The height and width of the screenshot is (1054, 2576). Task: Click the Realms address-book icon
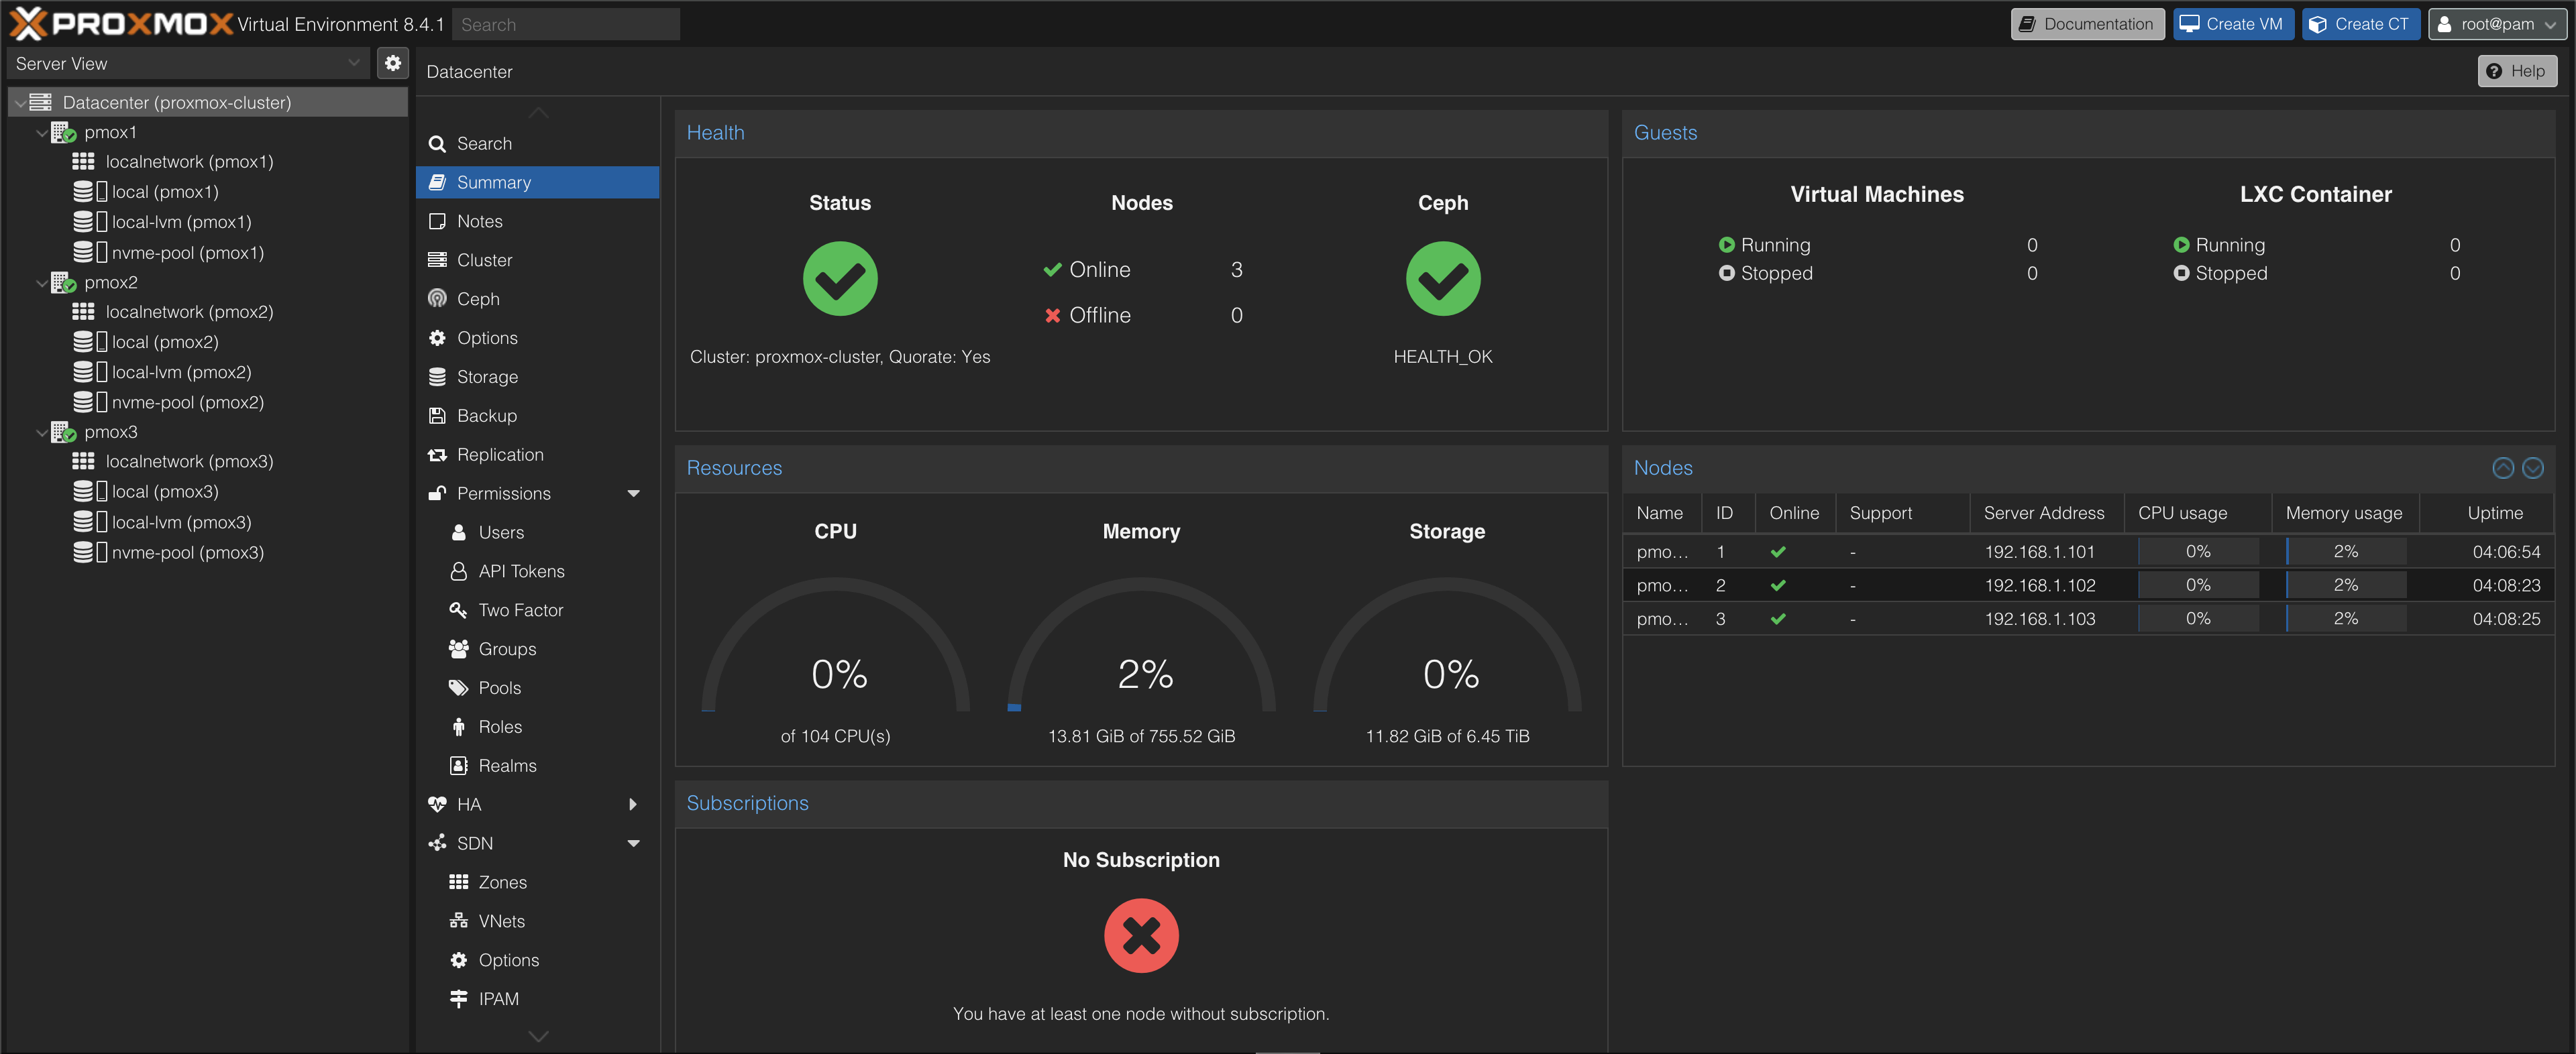click(458, 765)
